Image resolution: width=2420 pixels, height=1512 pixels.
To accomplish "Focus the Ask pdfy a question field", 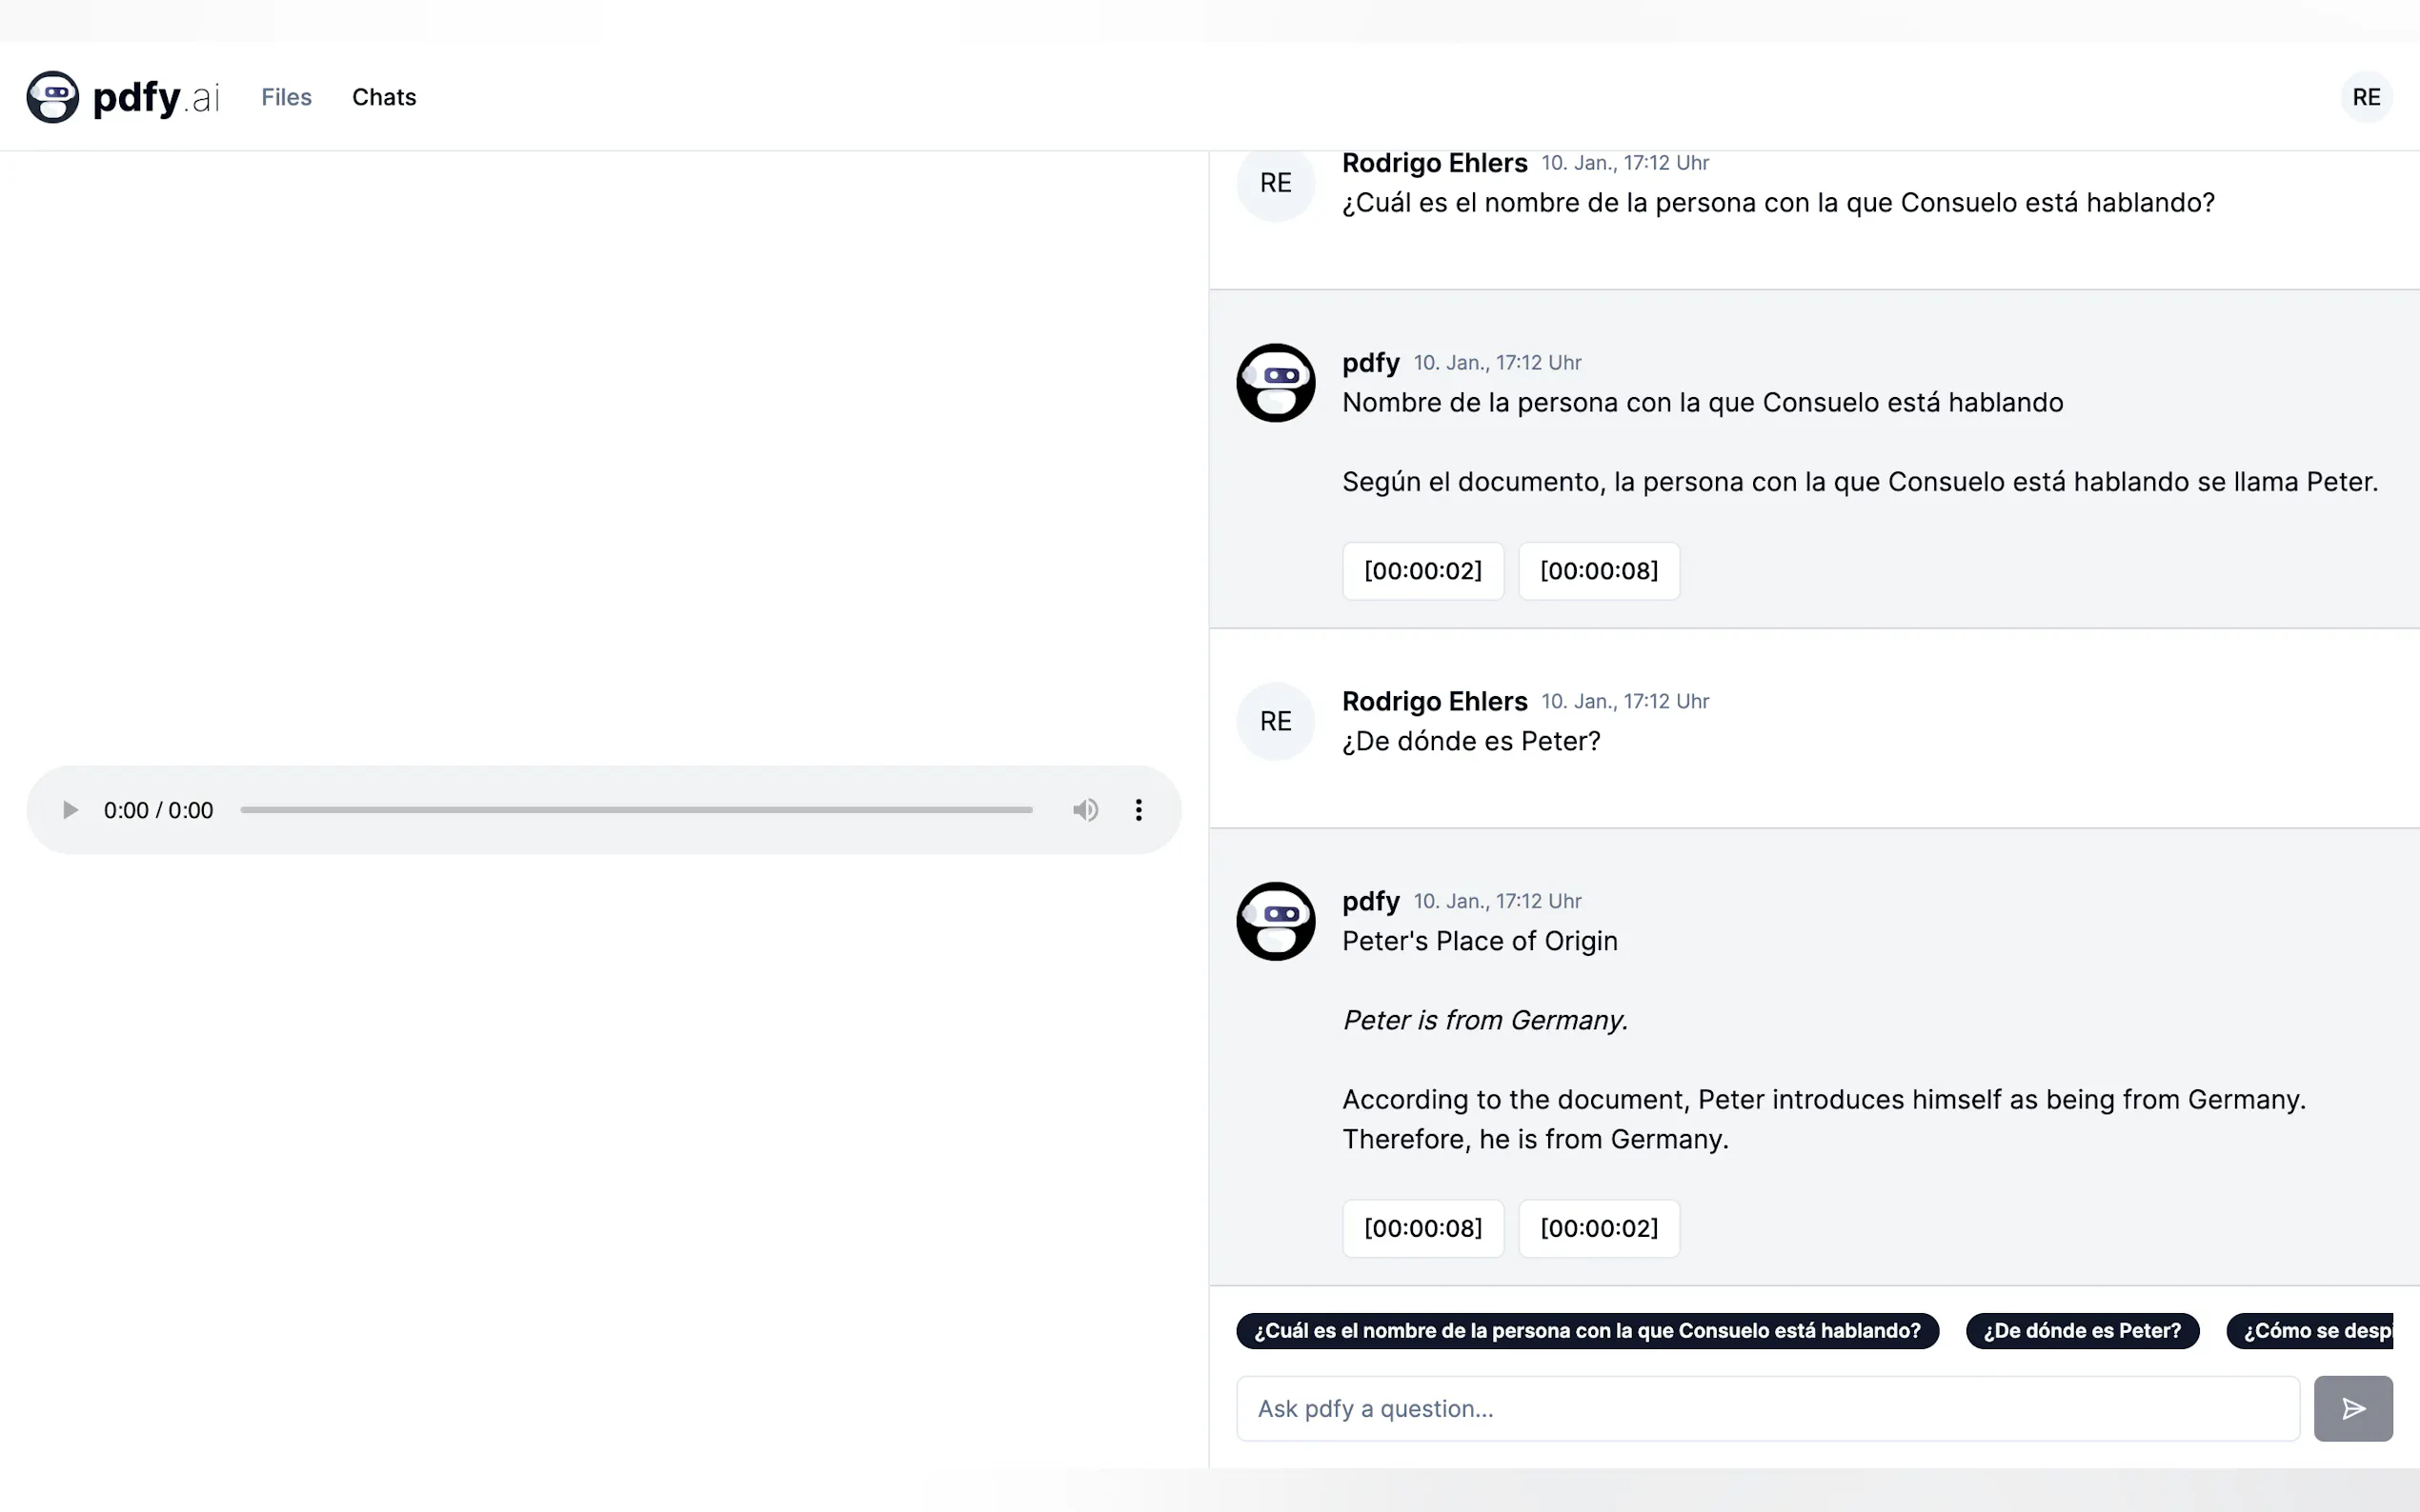I will [x=1766, y=1408].
